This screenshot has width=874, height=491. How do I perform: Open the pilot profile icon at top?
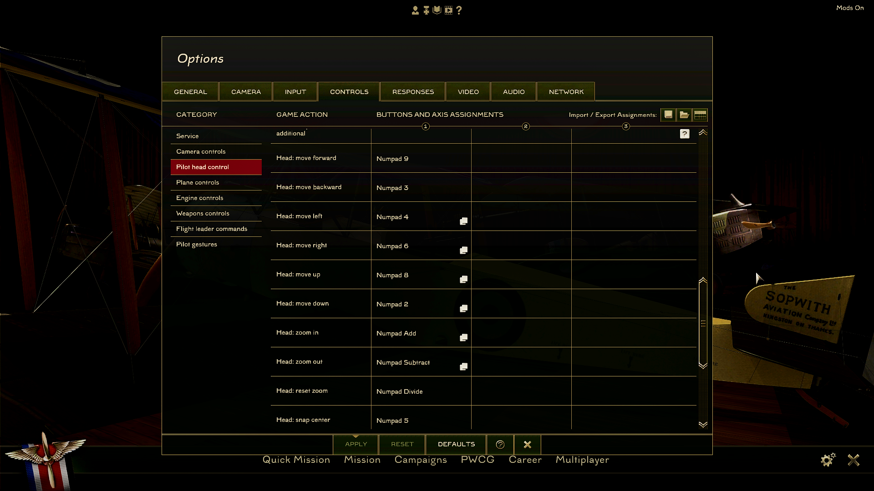coord(415,10)
